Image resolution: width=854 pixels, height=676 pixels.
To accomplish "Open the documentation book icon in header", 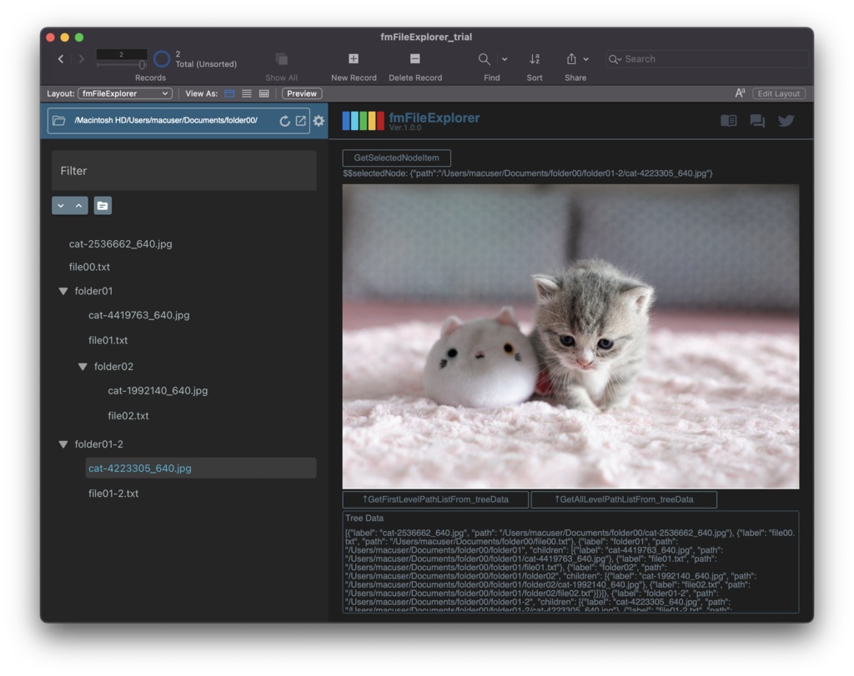I will 728,120.
